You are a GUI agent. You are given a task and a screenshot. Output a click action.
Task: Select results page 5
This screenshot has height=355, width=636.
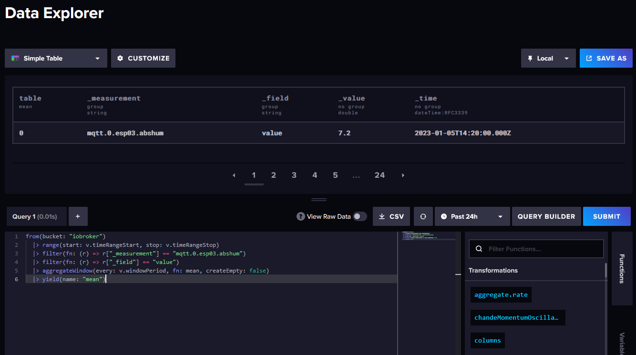pos(335,175)
